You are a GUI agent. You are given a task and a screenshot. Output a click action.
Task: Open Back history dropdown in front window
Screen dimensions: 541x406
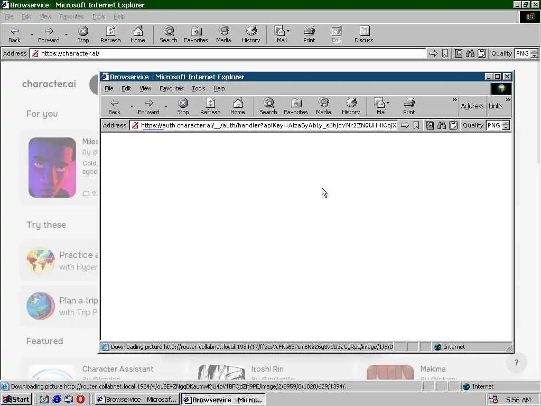tap(132, 106)
